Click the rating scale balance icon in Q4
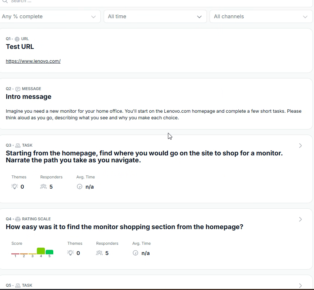The image size is (314, 290). pyautogui.click(x=18, y=219)
